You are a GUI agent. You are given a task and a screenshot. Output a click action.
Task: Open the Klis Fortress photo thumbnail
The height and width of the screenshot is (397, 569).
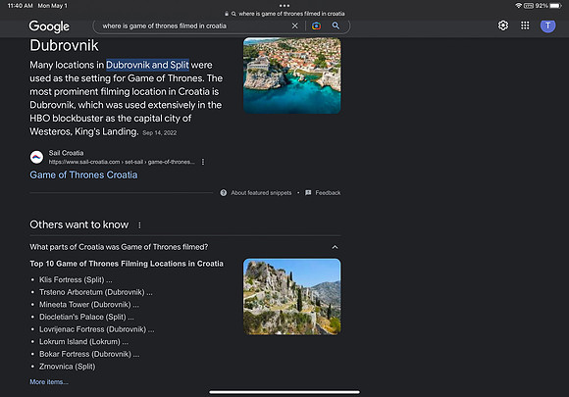coord(292,297)
